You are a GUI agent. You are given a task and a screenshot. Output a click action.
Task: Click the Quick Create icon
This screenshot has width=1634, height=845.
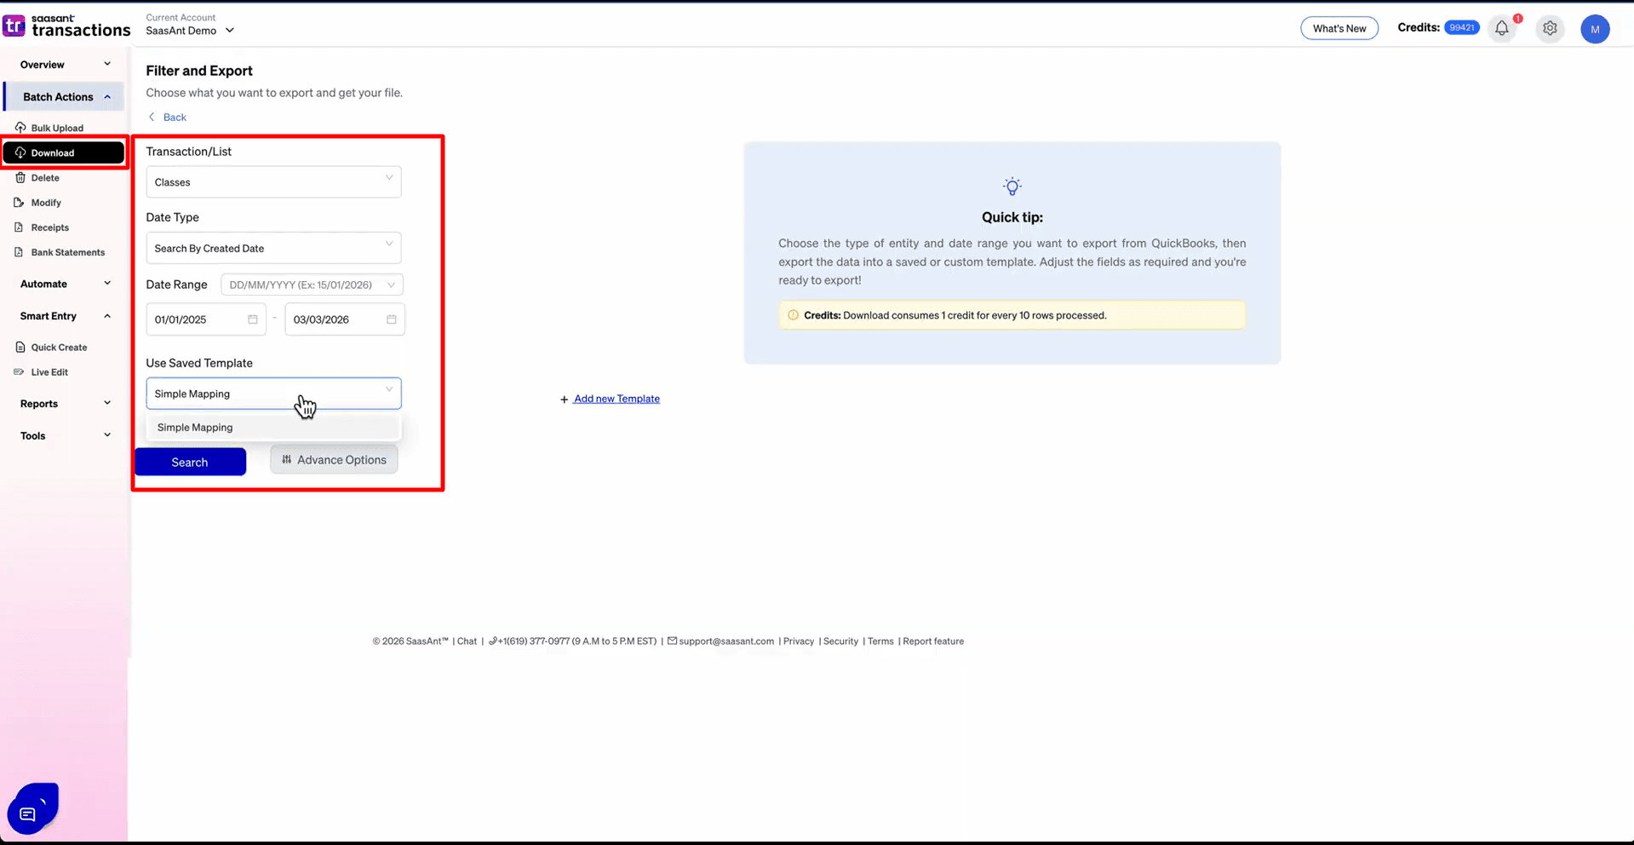pos(20,347)
